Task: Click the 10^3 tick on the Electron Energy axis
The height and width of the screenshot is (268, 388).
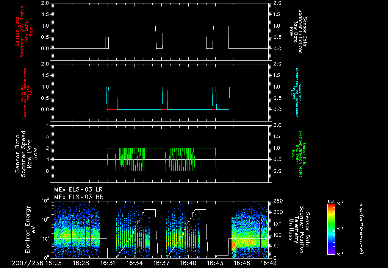Action: [x=45, y=201]
